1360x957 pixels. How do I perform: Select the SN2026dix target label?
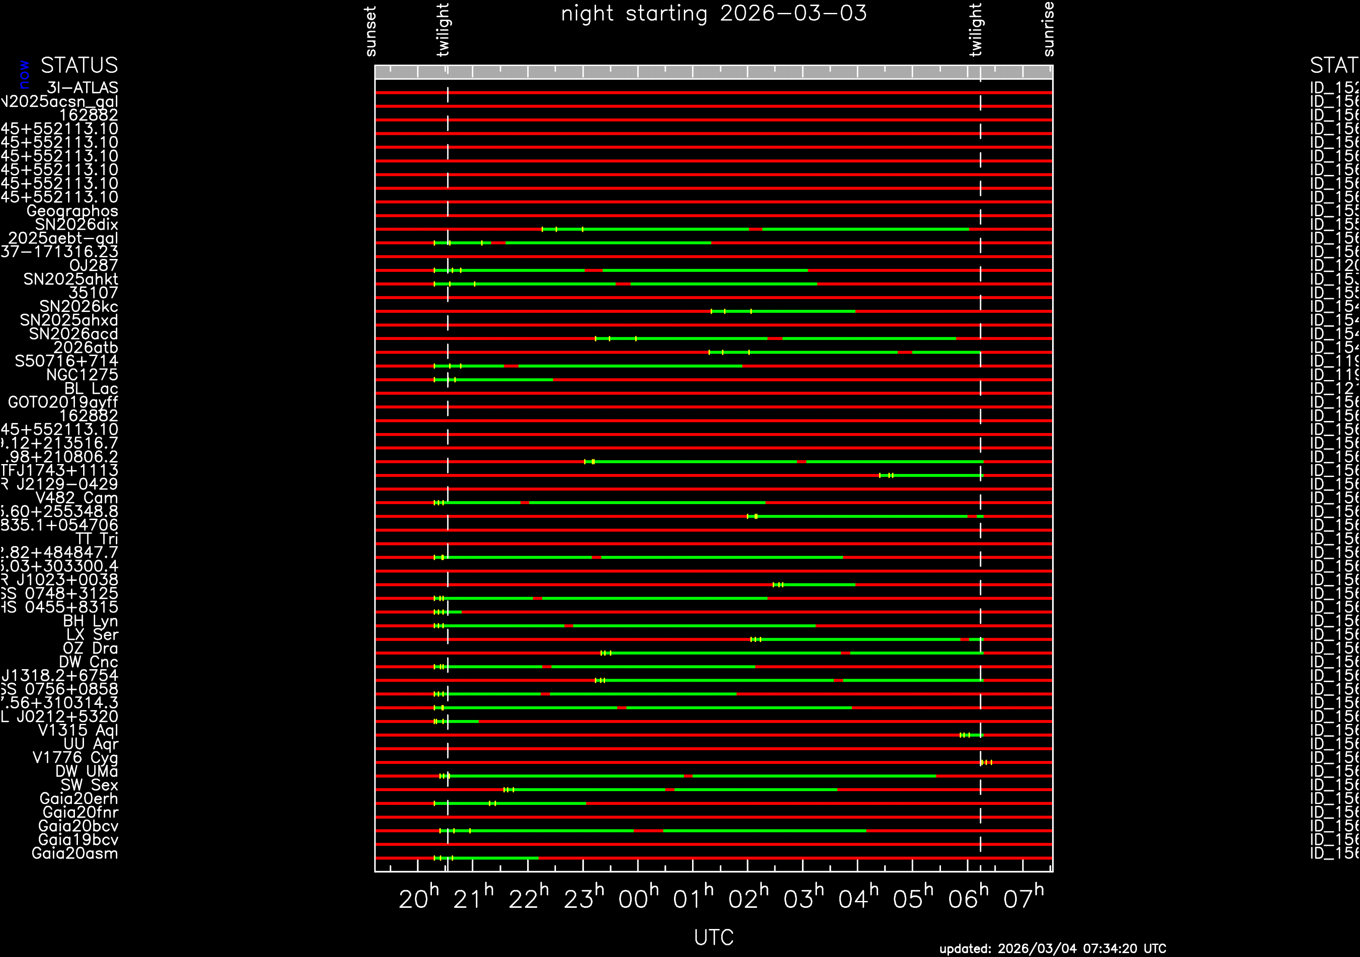(76, 224)
